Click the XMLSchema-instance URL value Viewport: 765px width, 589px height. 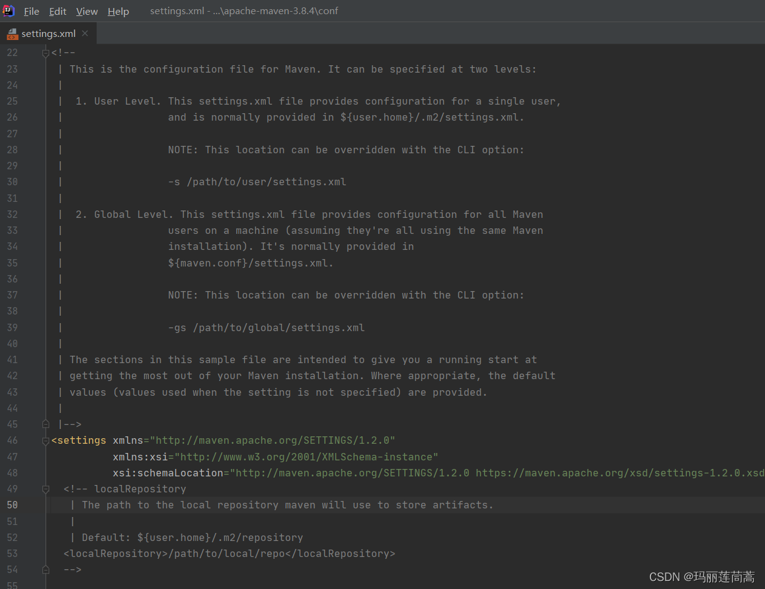pyautogui.click(x=306, y=457)
